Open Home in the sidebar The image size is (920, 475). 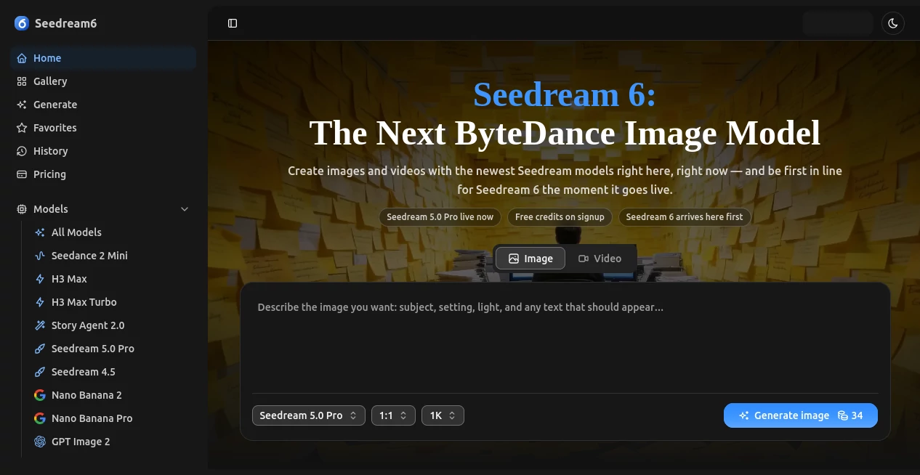pos(103,58)
